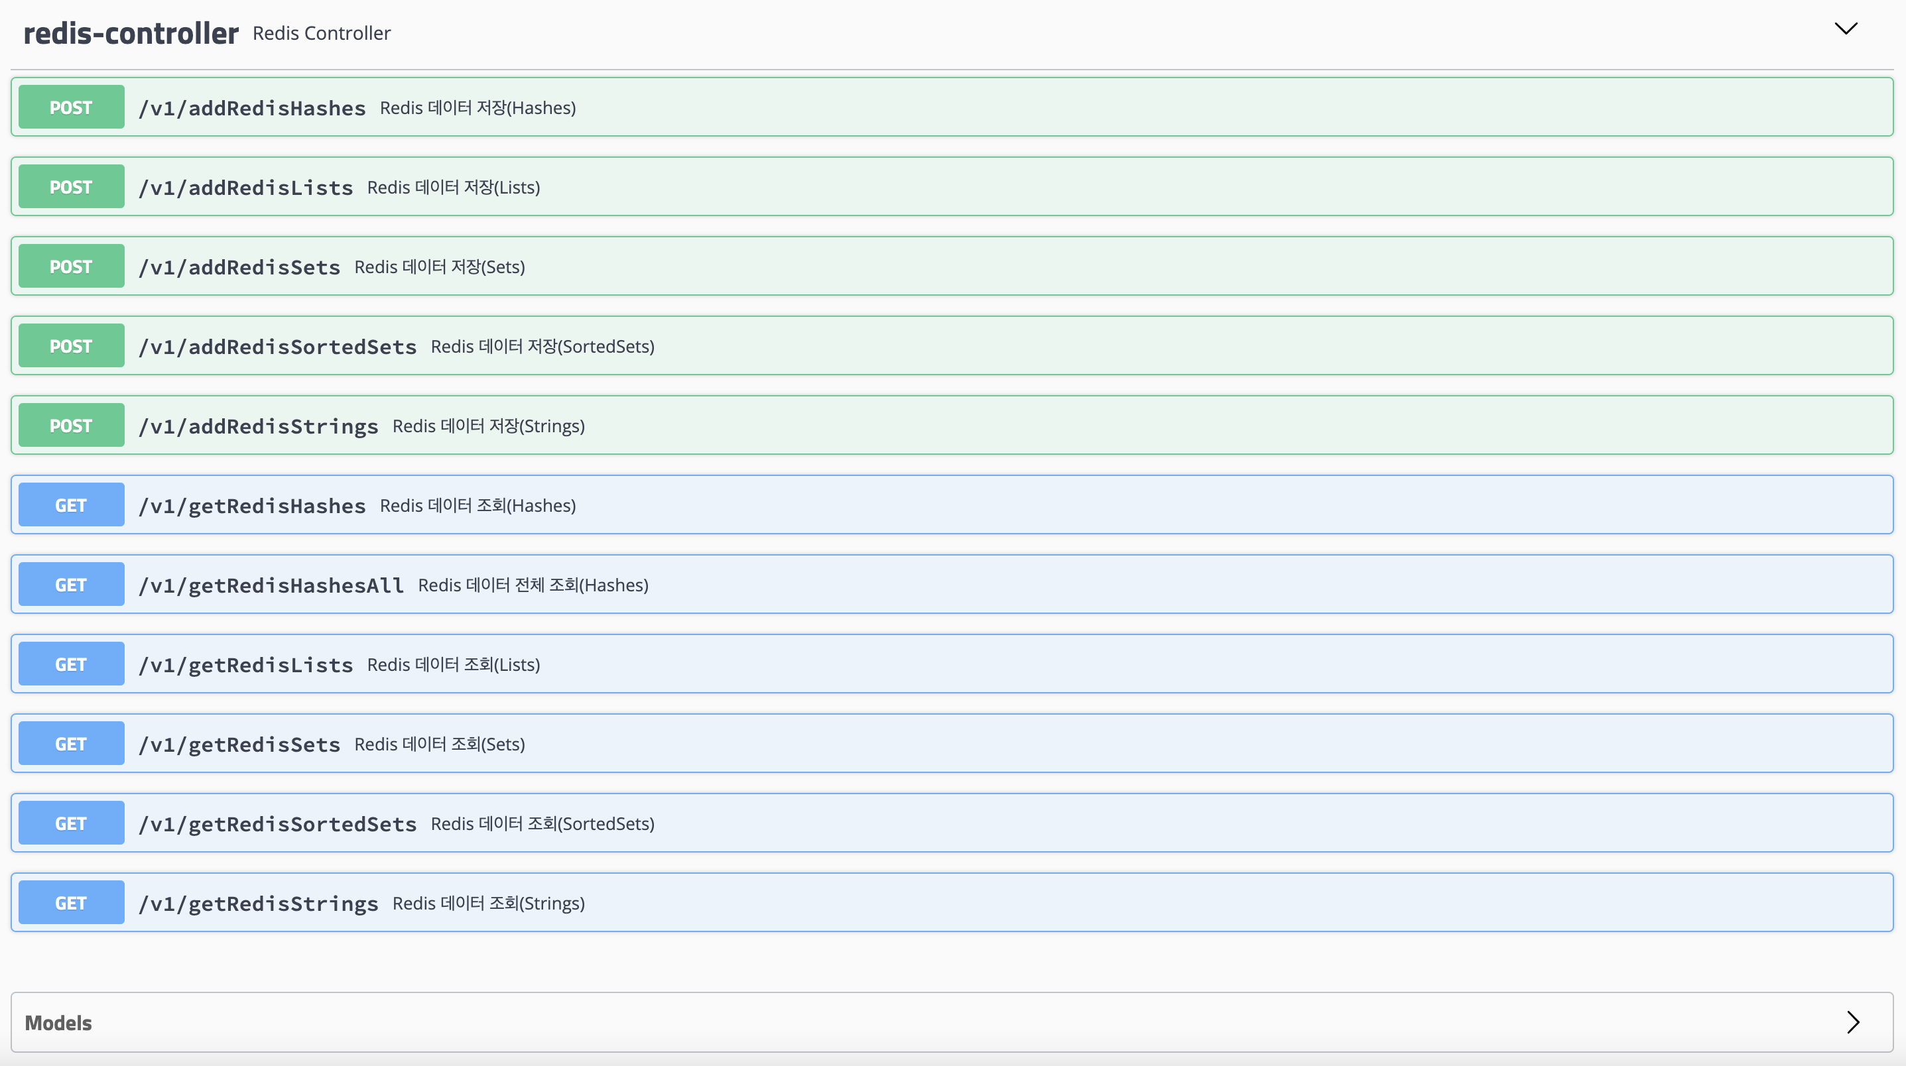Click the redis-controller heading link
The image size is (1906, 1066).
tap(131, 33)
